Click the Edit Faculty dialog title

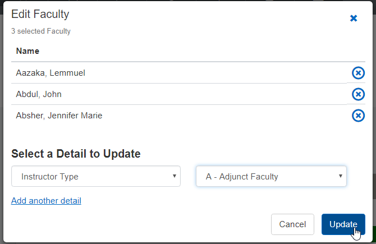[x=40, y=15]
